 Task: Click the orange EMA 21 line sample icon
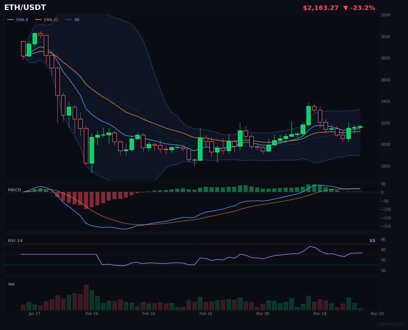click(x=38, y=20)
